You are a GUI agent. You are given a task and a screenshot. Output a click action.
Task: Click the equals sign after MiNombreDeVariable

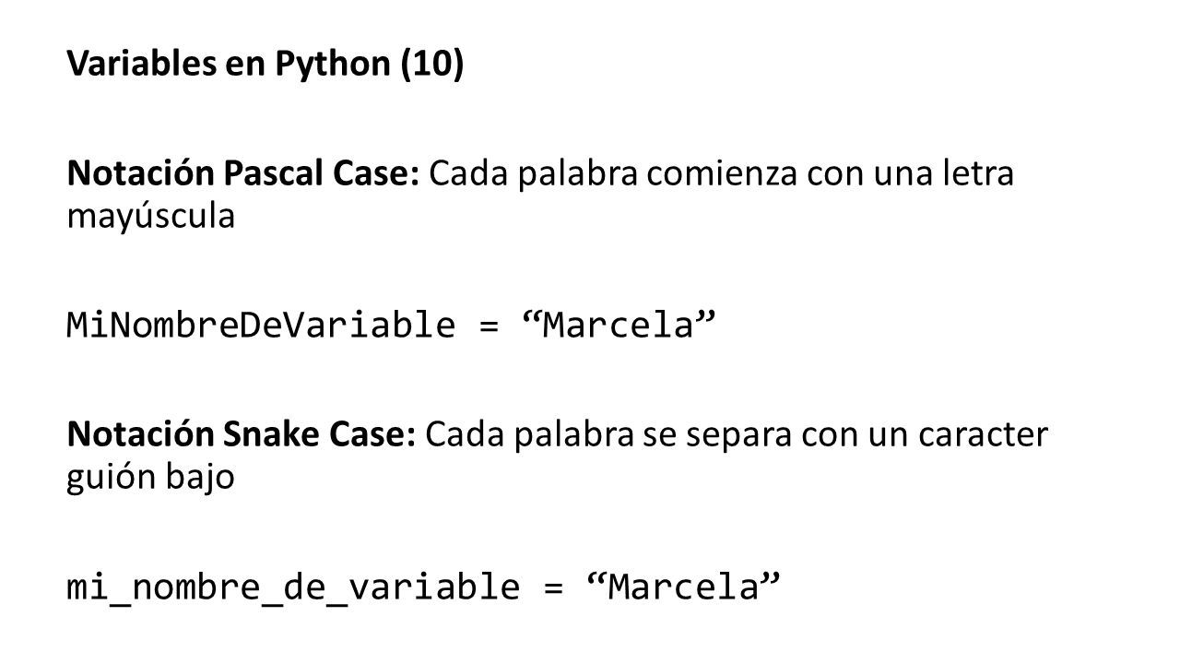click(488, 326)
